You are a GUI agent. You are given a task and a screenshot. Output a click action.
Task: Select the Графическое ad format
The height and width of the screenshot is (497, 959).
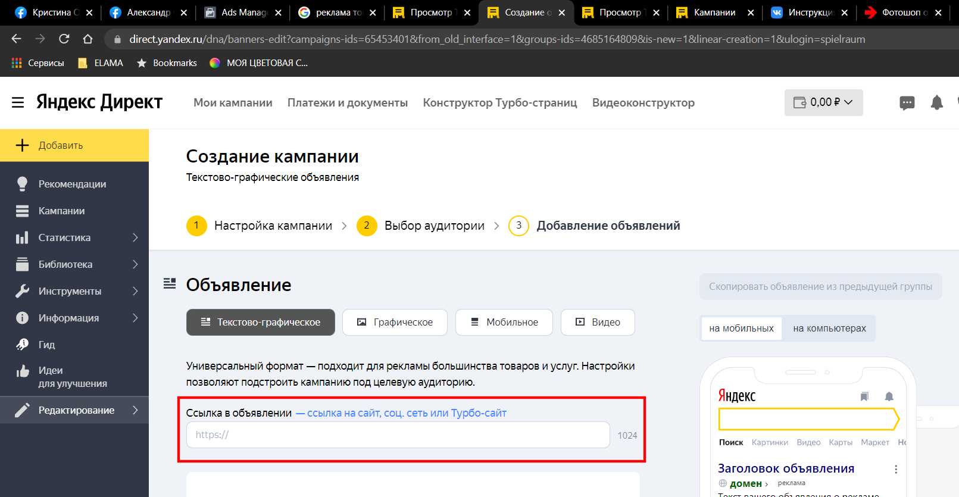click(395, 322)
